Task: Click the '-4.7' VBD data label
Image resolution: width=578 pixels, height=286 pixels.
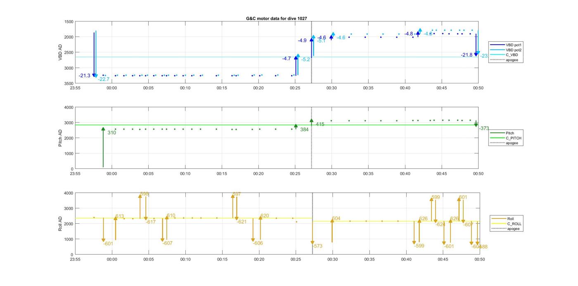Action: 287,59
